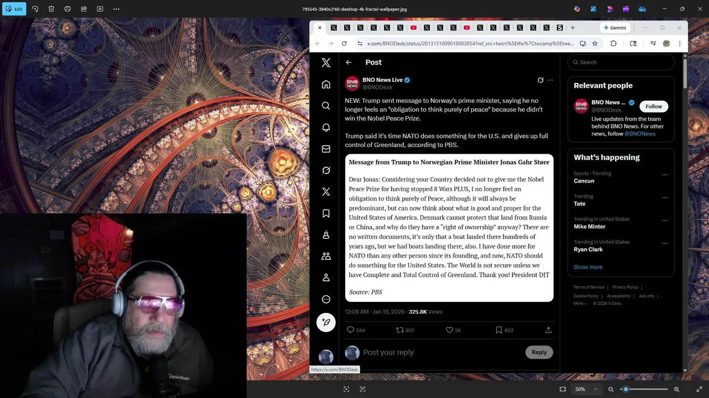Open the OneDrive cloud icon in Photos
Image resolution: width=709 pixels, height=398 pixels.
(642, 9)
